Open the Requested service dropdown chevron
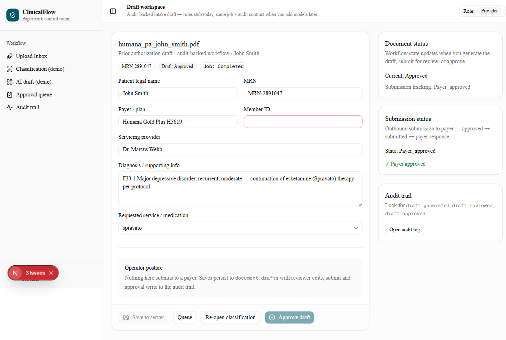This screenshot has height=340, width=506. point(356,228)
